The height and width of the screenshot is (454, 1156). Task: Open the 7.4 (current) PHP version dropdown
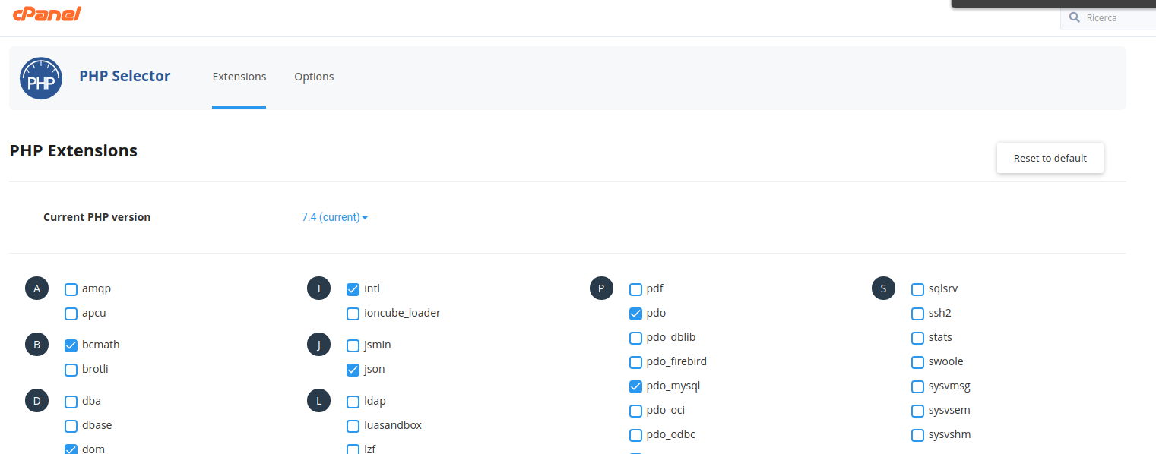[334, 217]
